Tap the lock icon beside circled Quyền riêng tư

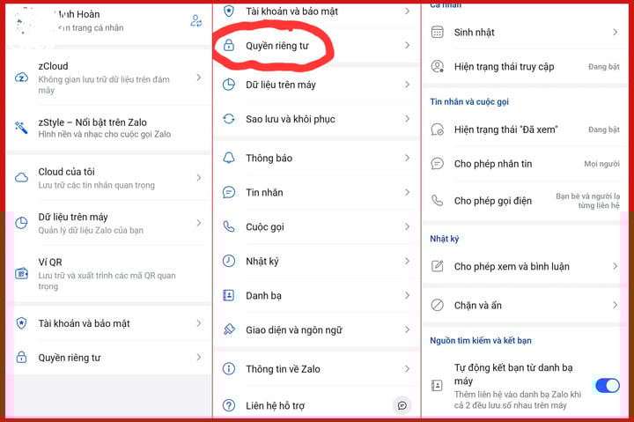tap(229, 45)
